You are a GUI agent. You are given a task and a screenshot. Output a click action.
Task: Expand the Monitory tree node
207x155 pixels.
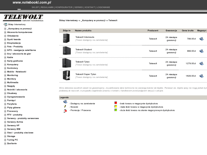[5, 79]
